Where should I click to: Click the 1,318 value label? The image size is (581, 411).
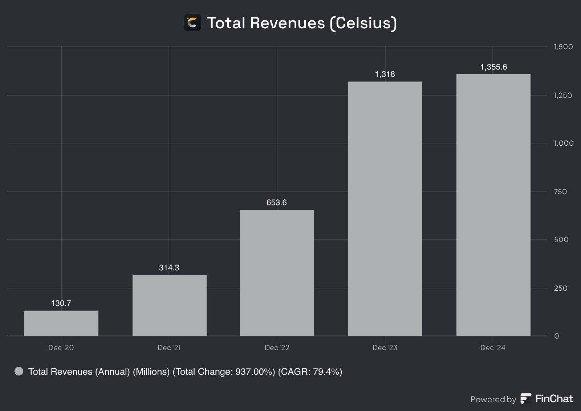(x=385, y=74)
